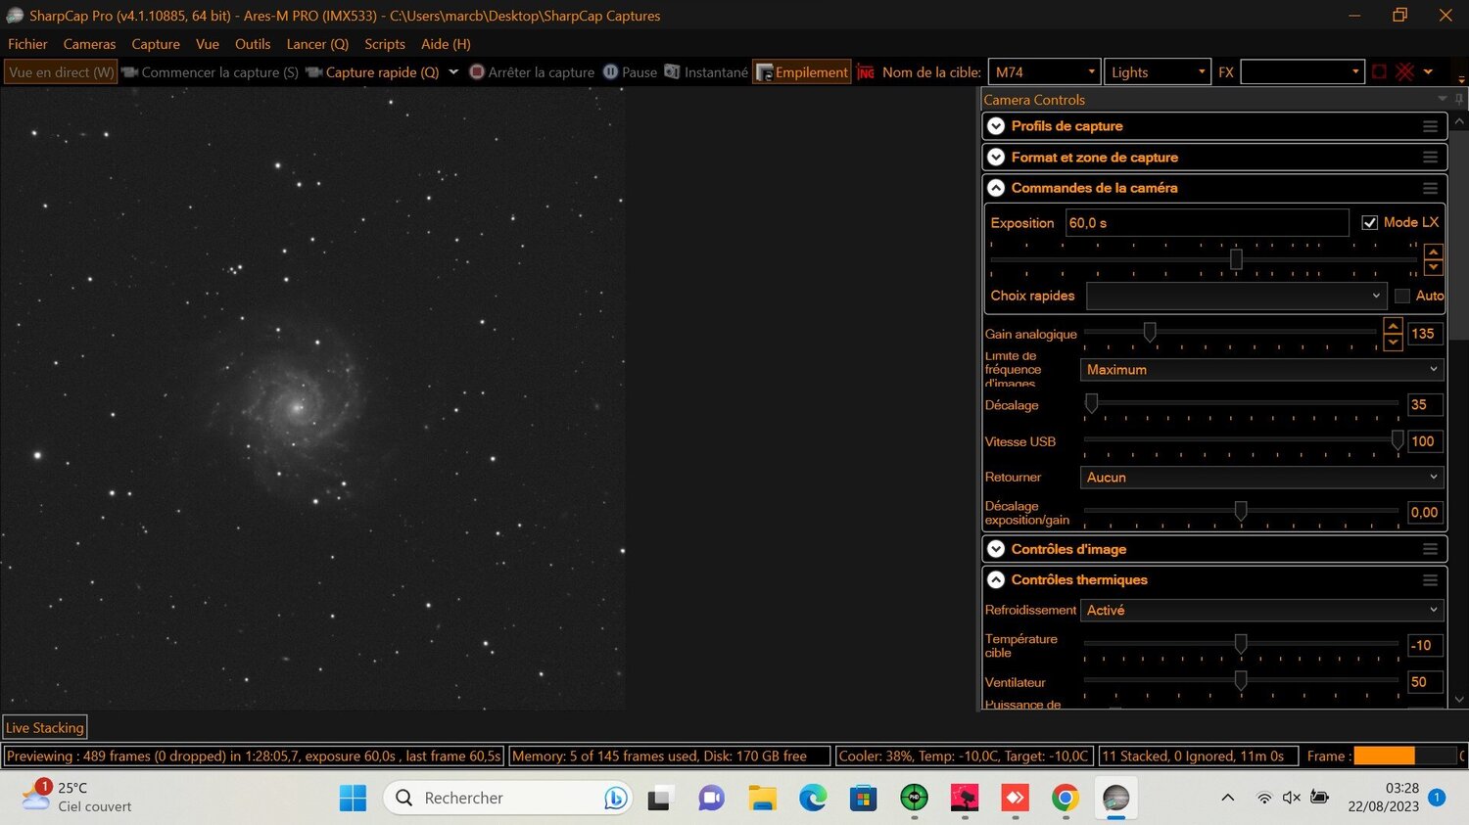Open the Camera Controls panel options arrow
Image resolution: width=1469 pixels, height=825 pixels.
(x=1442, y=99)
